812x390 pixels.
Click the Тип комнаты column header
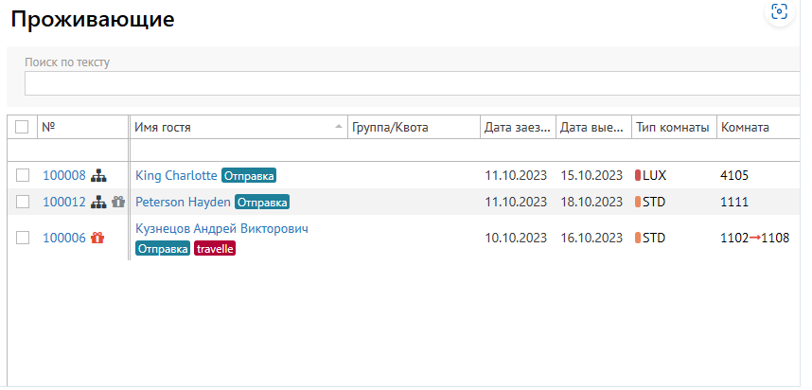pyautogui.click(x=672, y=127)
